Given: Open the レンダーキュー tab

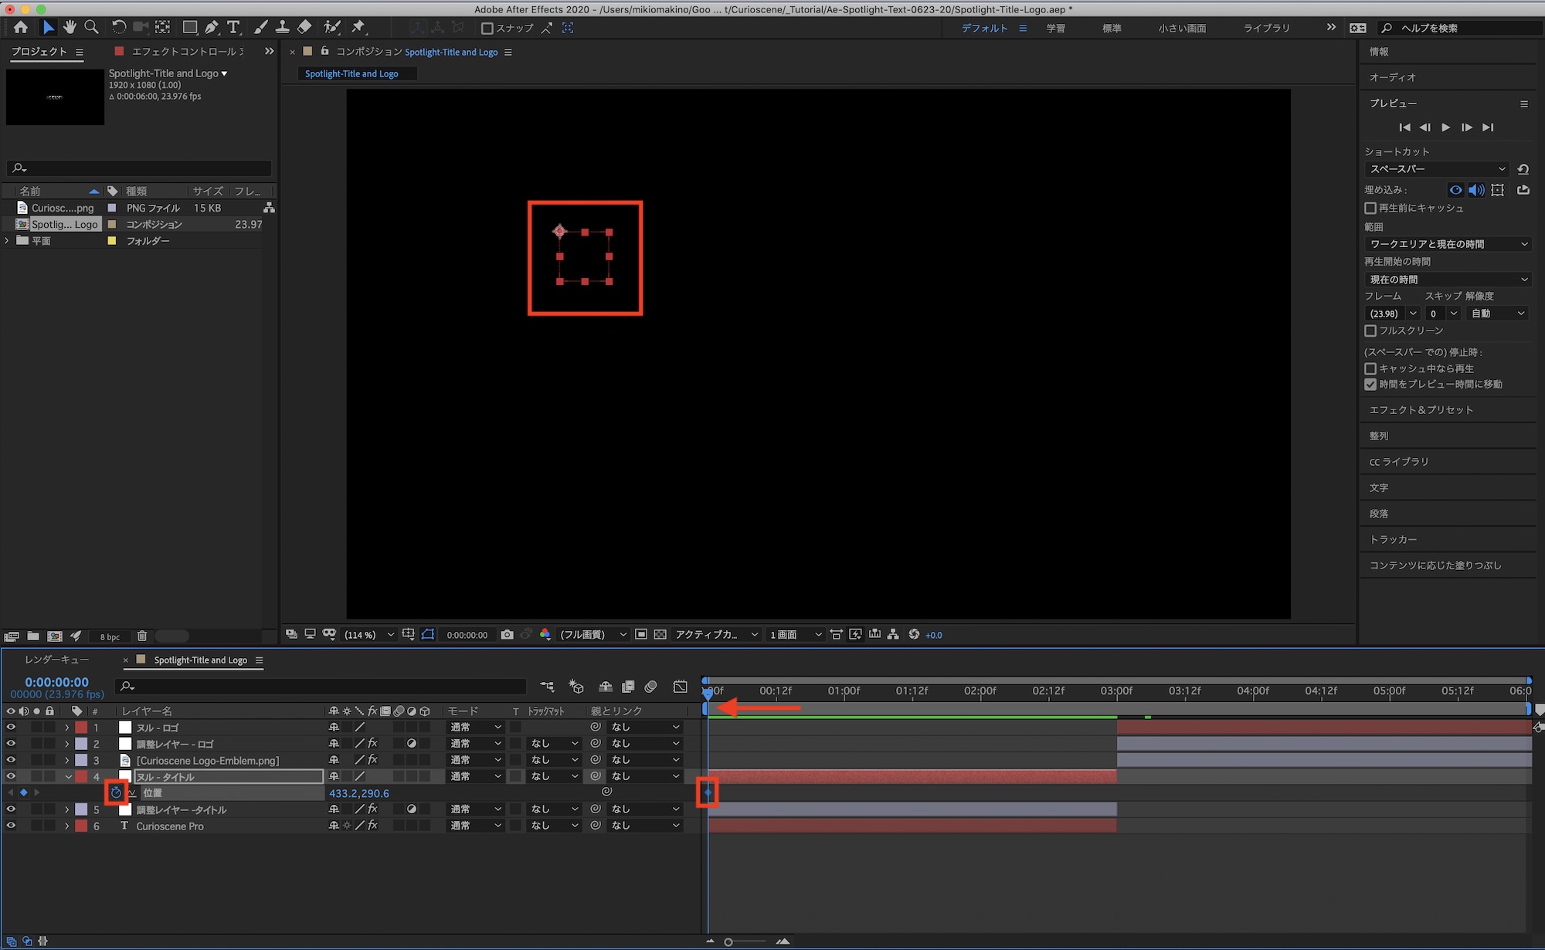Looking at the screenshot, I should pyautogui.click(x=56, y=660).
